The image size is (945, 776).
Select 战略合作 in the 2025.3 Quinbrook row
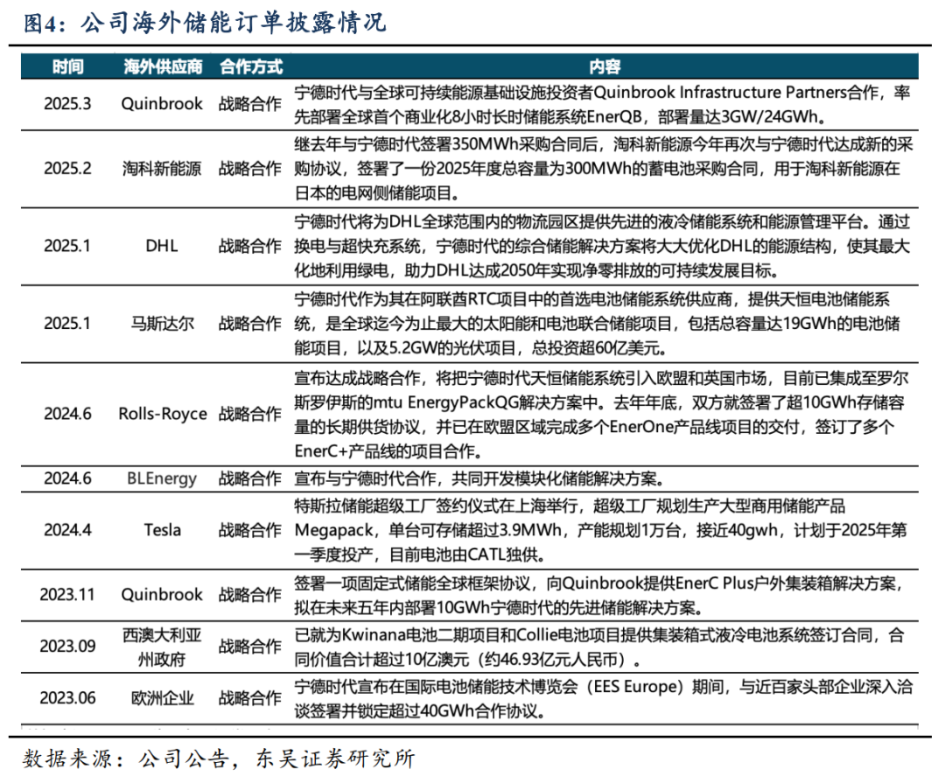(250, 103)
